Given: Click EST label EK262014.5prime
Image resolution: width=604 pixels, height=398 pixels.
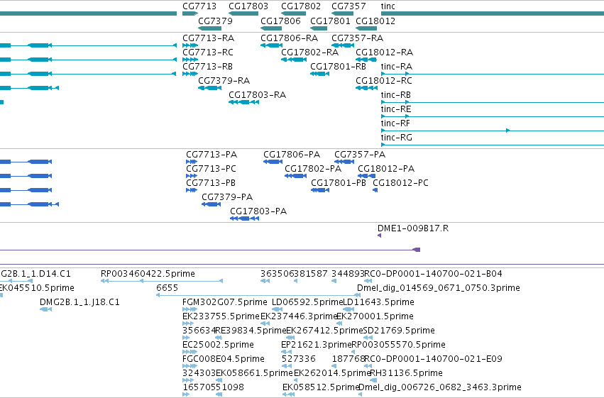Looking at the screenshot, I should [332, 373].
